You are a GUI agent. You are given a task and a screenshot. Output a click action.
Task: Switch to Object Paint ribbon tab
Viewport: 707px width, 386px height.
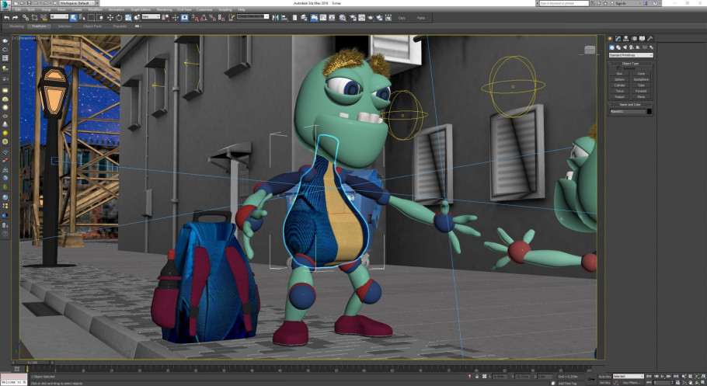(92, 26)
